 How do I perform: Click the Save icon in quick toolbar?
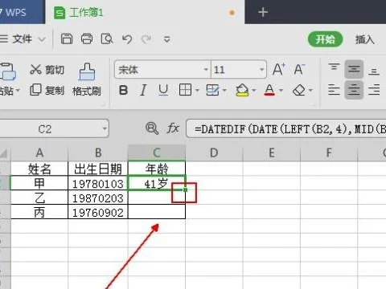point(67,39)
